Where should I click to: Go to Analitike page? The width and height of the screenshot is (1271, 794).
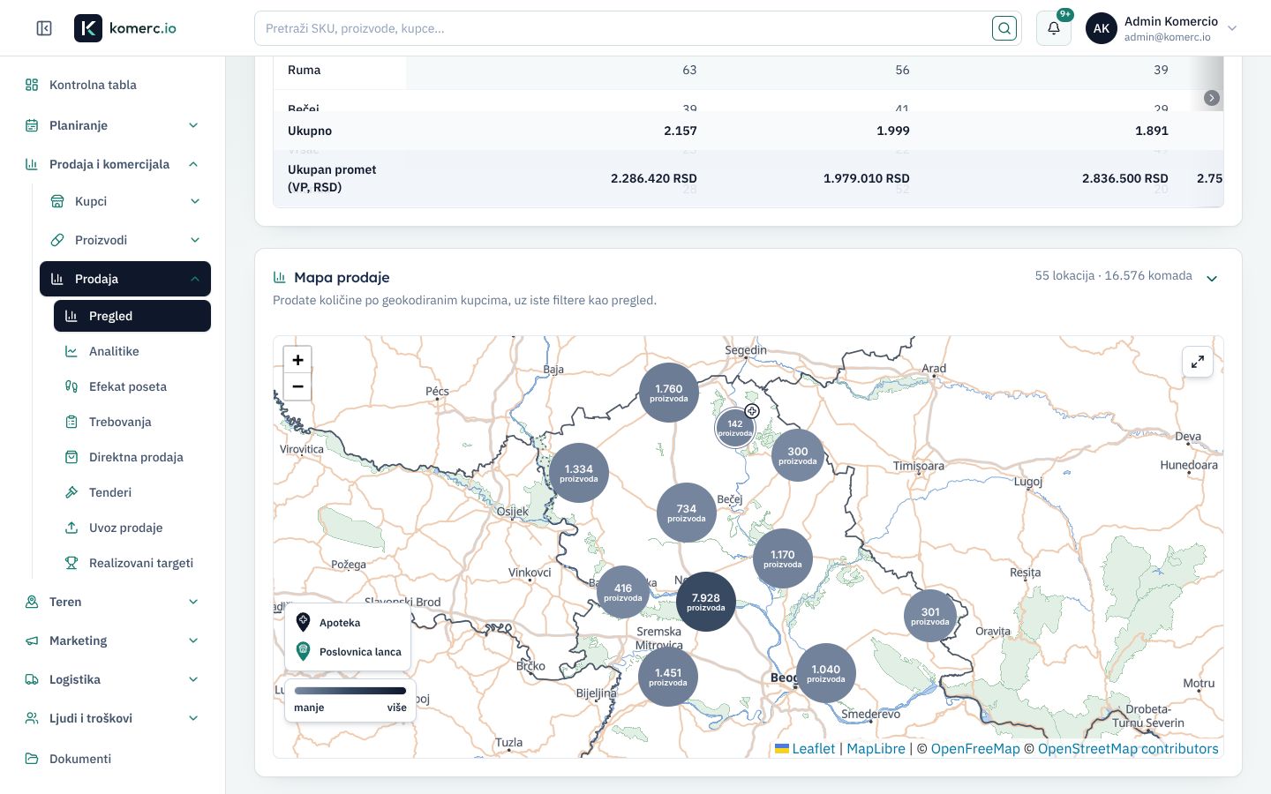tap(132, 351)
